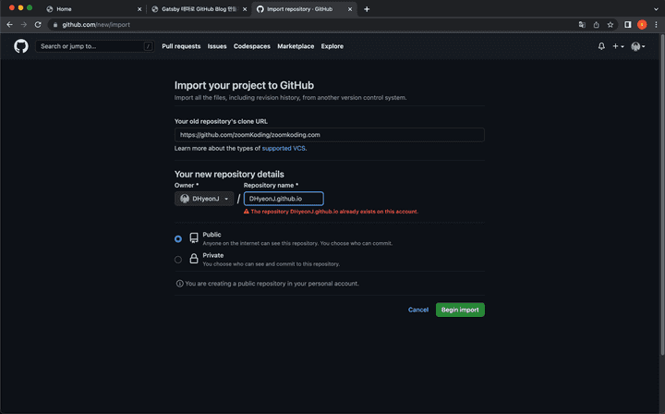Viewport: 665px width, 414px height.
Task: Open a new browser tab
Action: point(367,9)
